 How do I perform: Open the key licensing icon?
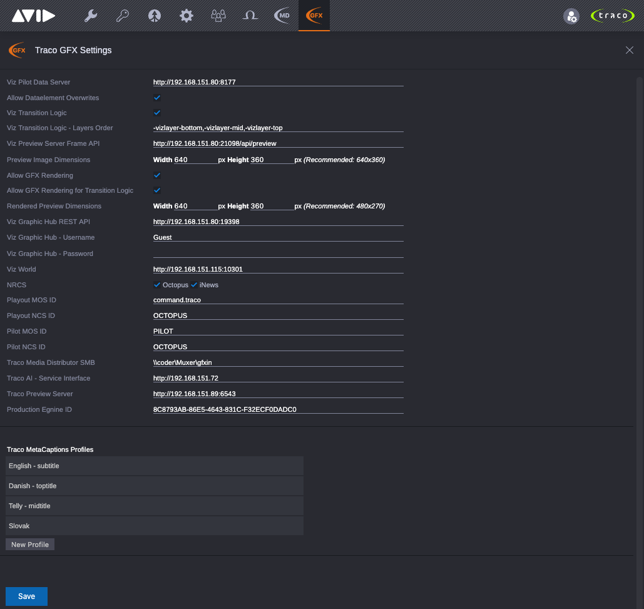123,16
